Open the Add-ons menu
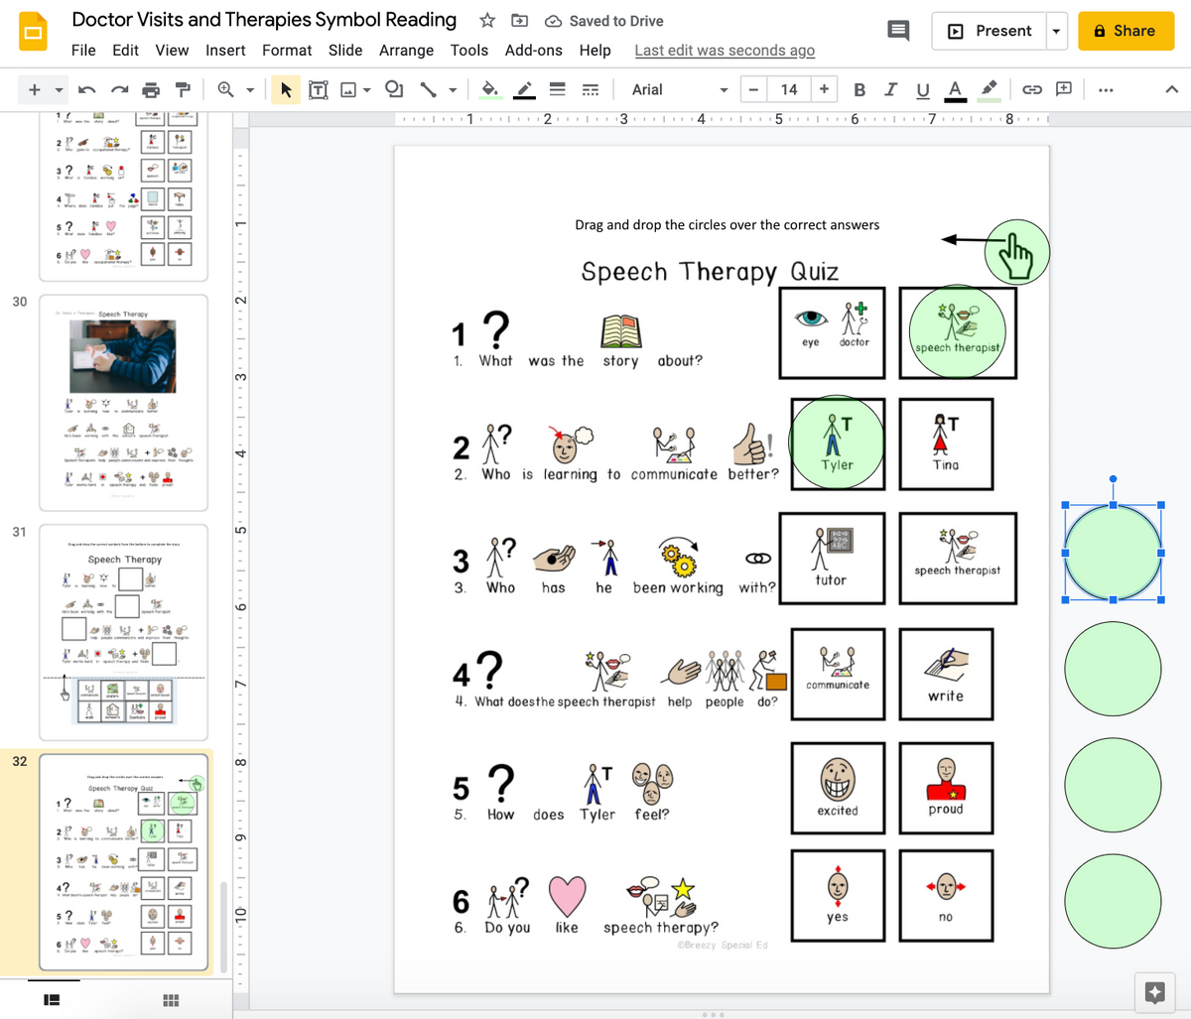The width and height of the screenshot is (1191, 1019). 533,51
